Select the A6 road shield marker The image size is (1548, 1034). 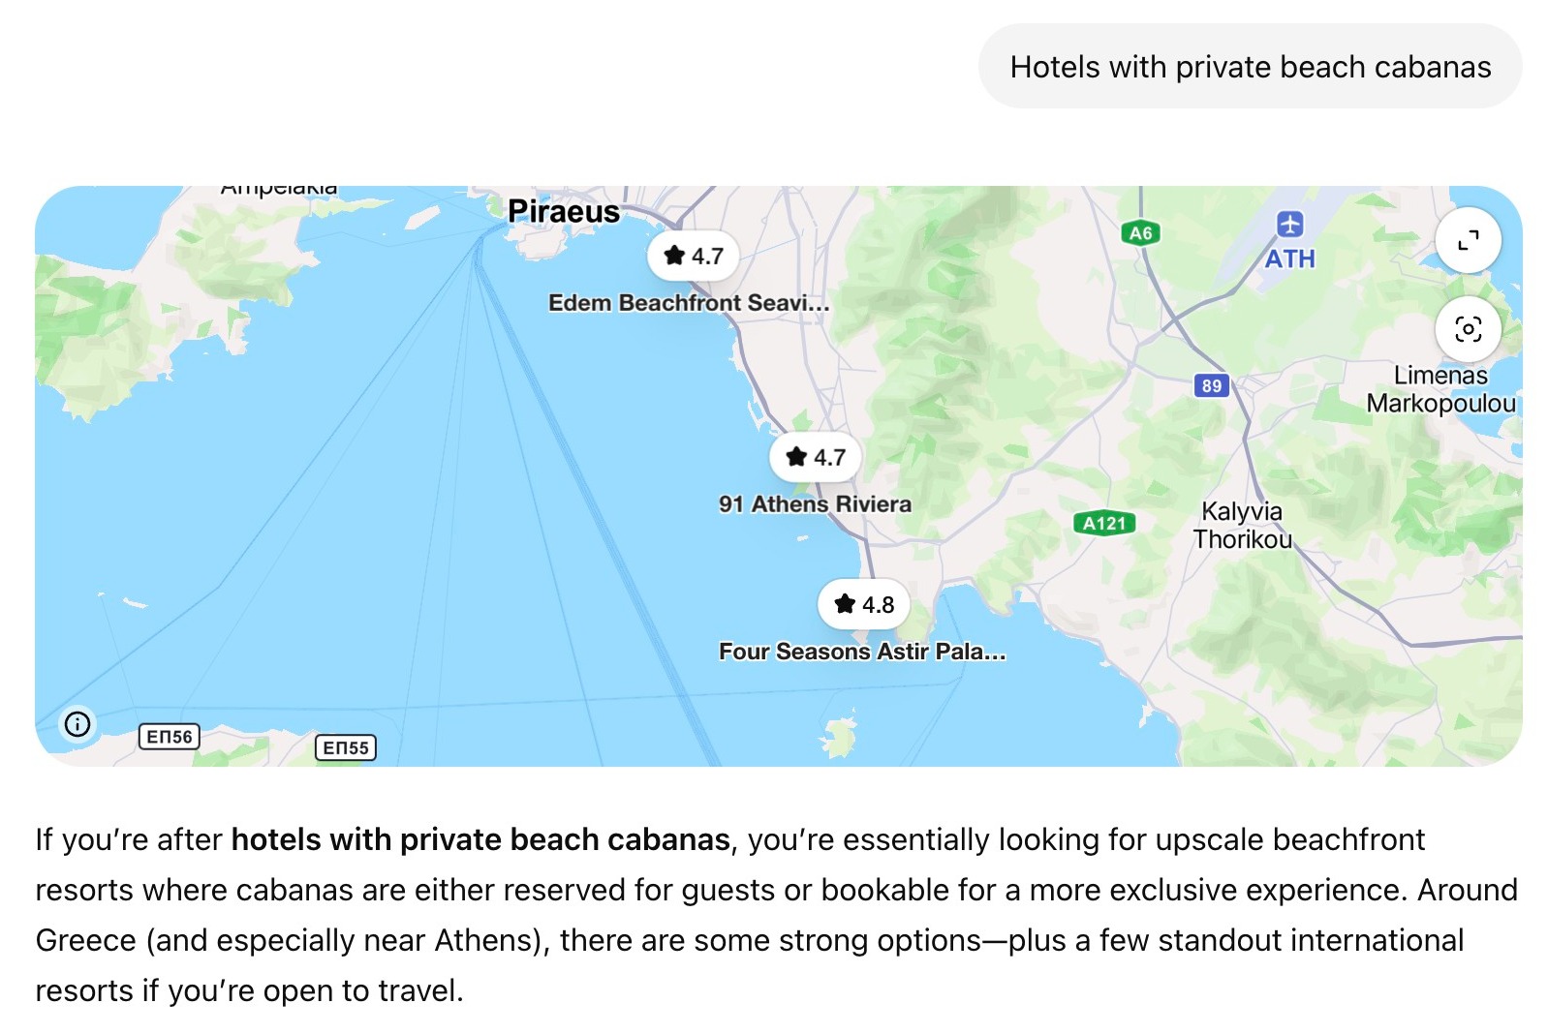[x=1140, y=231]
